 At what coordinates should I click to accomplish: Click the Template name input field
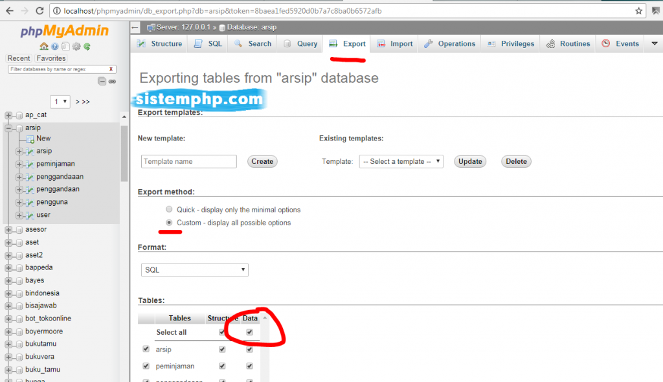[188, 161]
